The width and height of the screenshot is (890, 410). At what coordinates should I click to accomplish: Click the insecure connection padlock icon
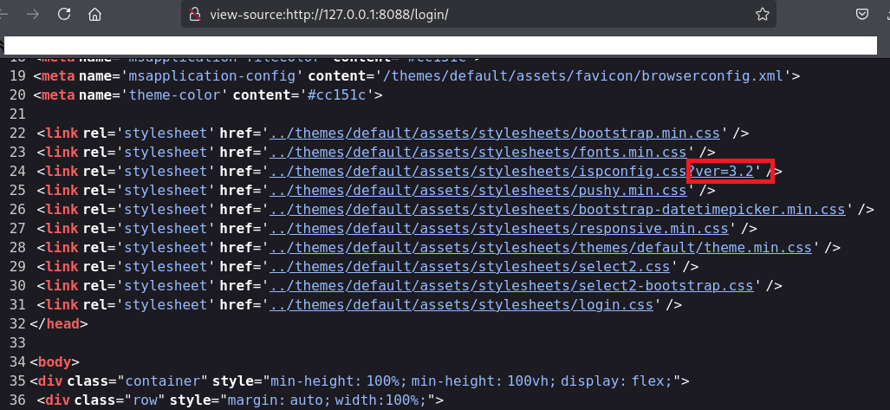pyautogui.click(x=196, y=14)
